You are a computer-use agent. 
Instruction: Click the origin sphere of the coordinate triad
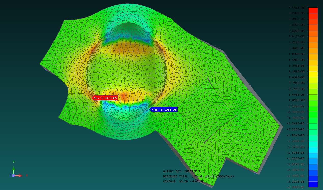click(14, 175)
